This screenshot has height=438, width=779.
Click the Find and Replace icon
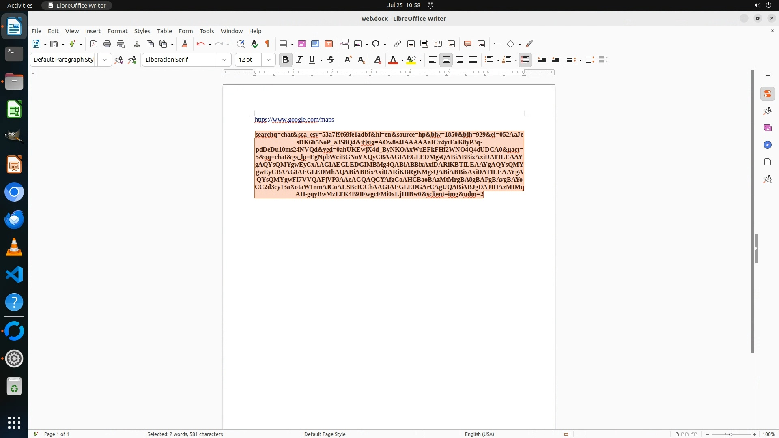coord(241,44)
